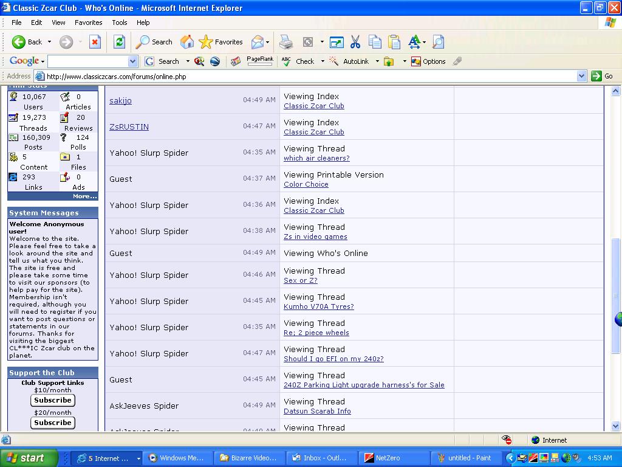
Task: Switch to the Inbox Outlook taskbar item
Action: point(322,458)
